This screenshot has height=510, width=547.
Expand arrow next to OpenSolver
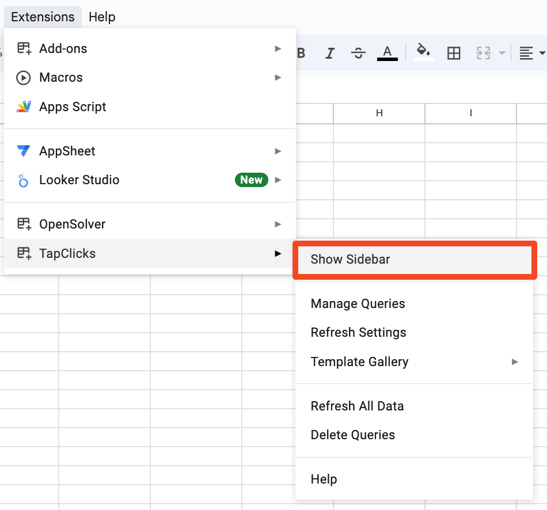(278, 224)
